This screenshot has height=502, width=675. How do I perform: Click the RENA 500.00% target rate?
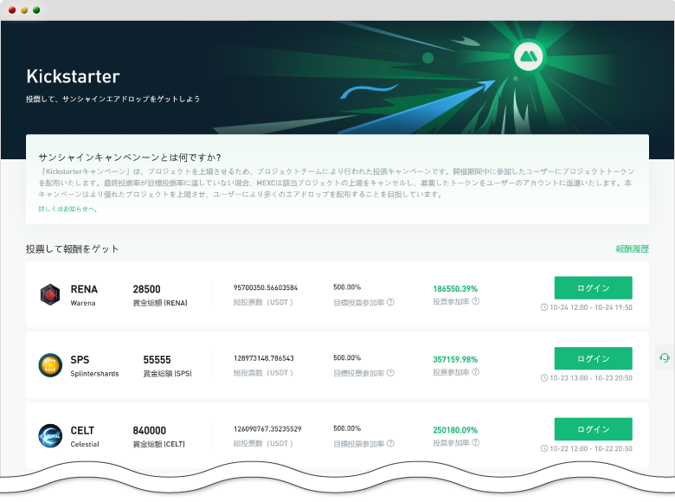pos(347,287)
